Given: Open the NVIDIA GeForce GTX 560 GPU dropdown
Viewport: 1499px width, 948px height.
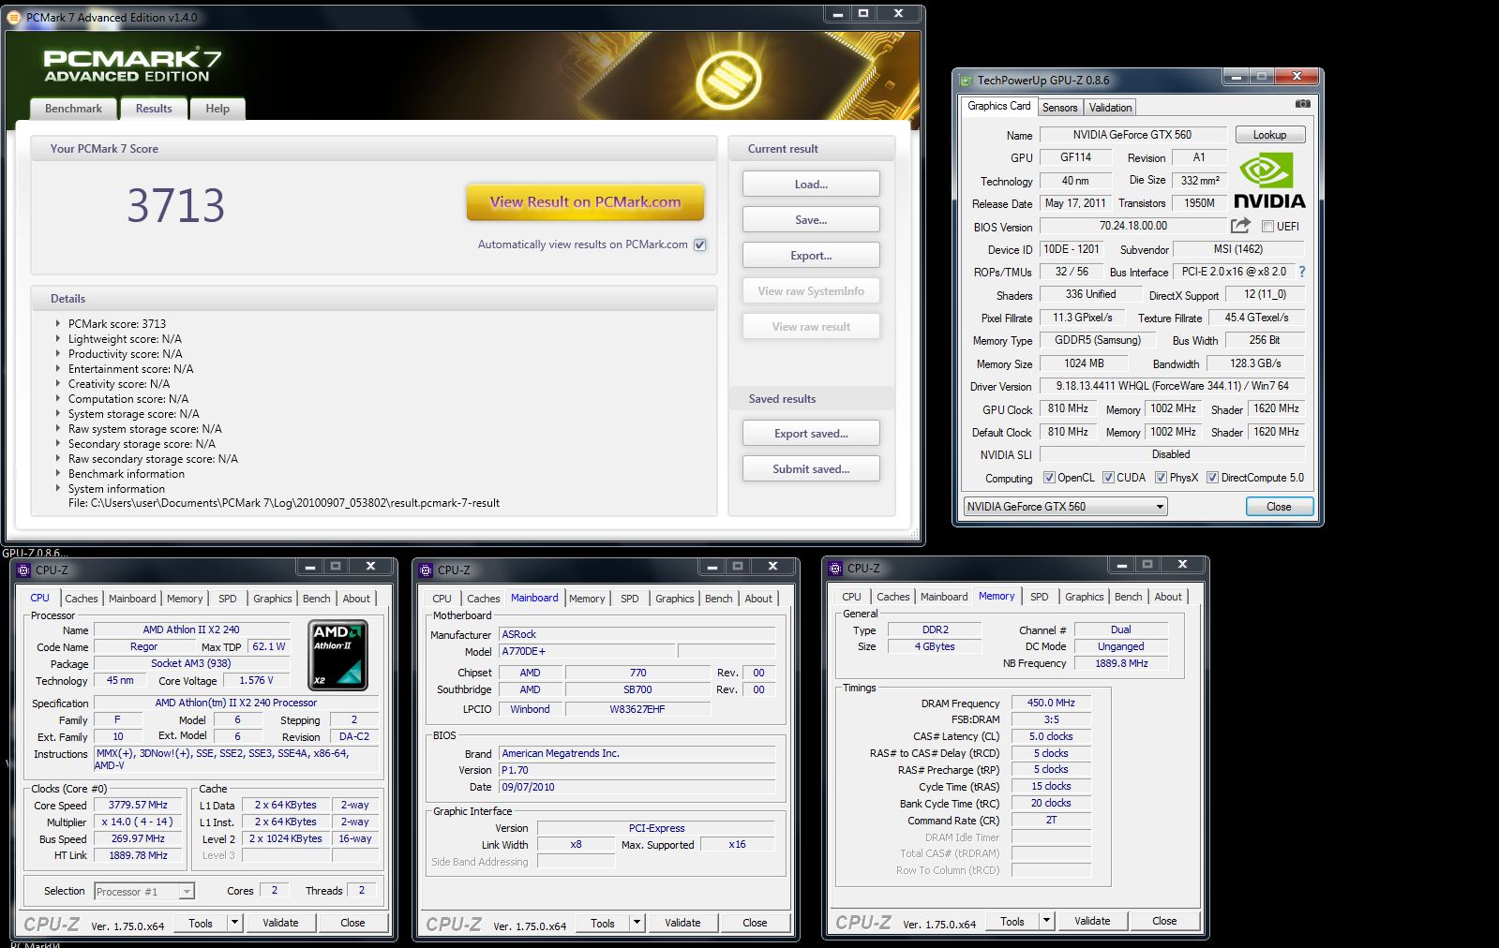Looking at the screenshot, I should [1065, 507].
